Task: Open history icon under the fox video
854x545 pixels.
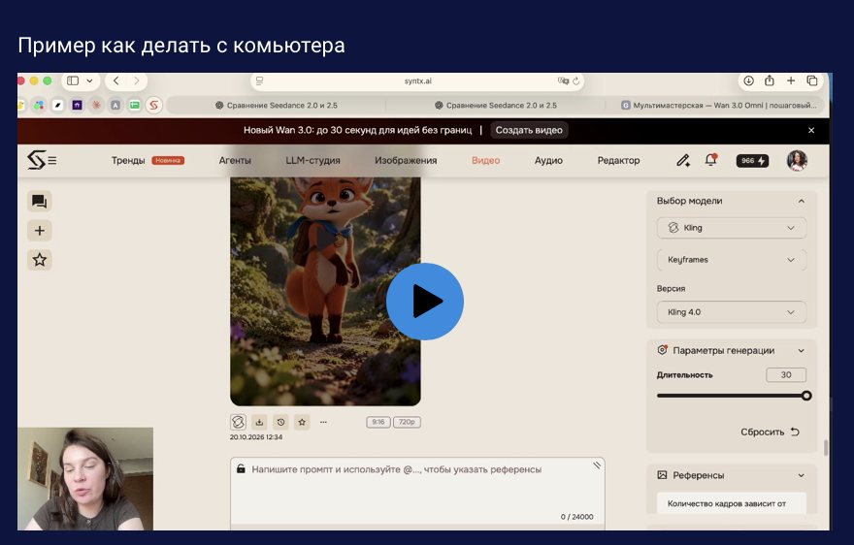Action: [x=281, y=422]
